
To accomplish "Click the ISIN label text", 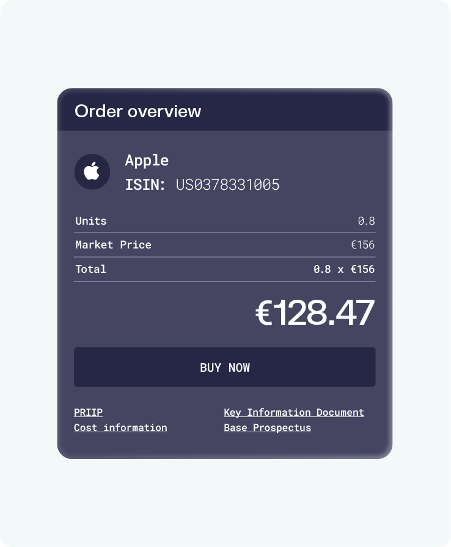I will coord(145,185).
